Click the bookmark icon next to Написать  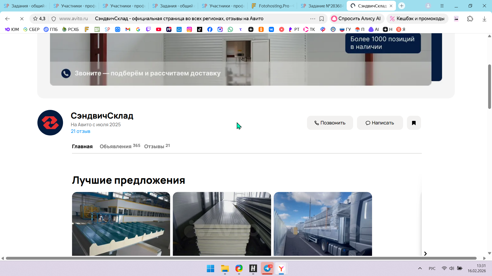tap(414, 123)
